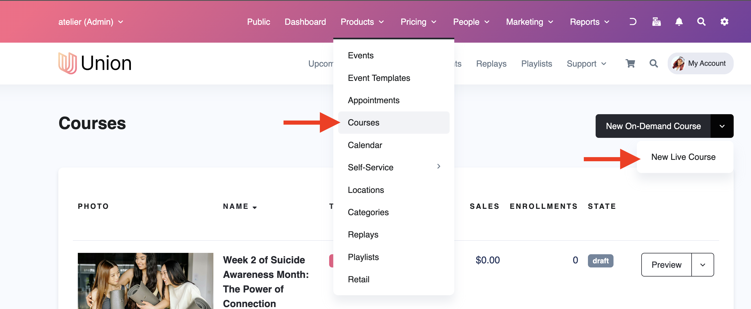This screenshot has height=309, width=751.
Task: Expand the atelier (Admin) account dropdown
Action: pyautogui.click(x=91, y=22)
